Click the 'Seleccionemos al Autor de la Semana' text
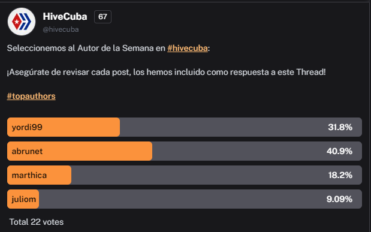The height and width of the screenshot is (232, 371). (x=80, y=49)
